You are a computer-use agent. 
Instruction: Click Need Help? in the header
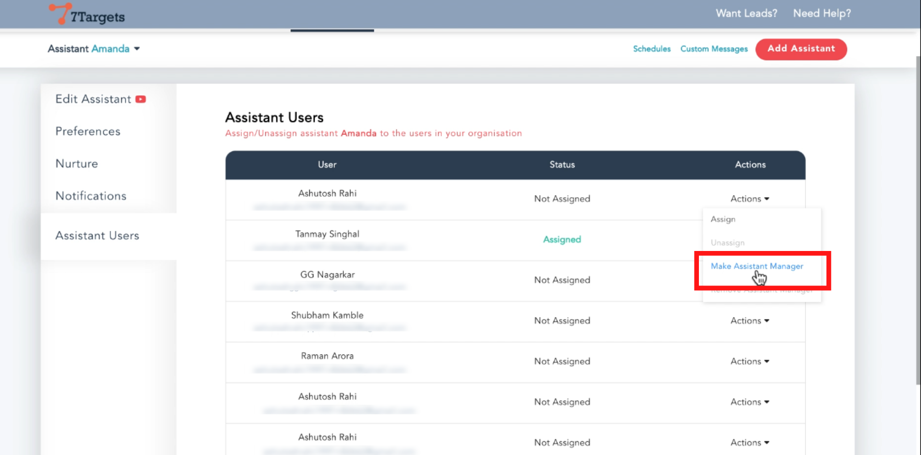tap(822, 13)
